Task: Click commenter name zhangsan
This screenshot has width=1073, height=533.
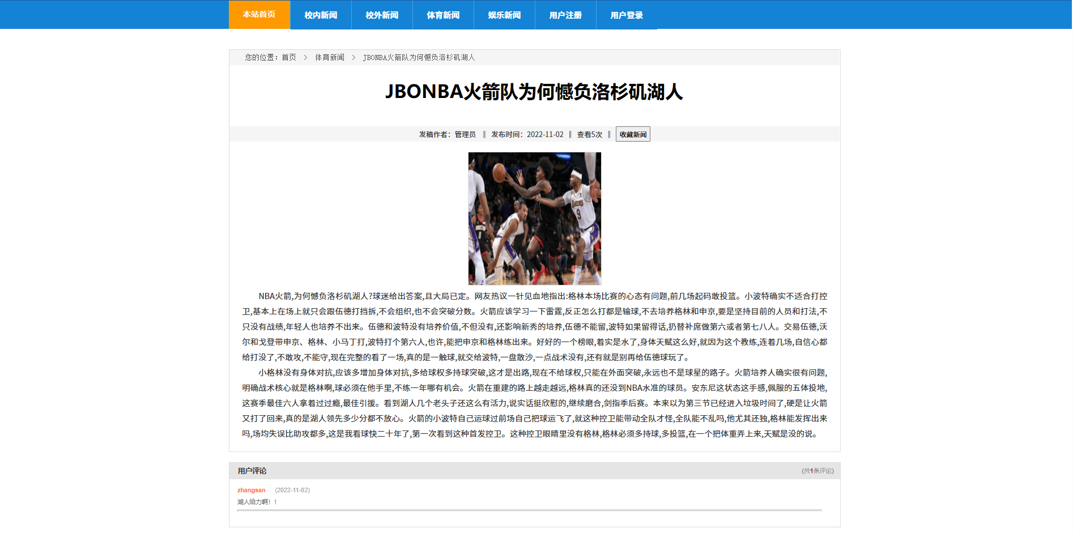Action: point(251,490)
